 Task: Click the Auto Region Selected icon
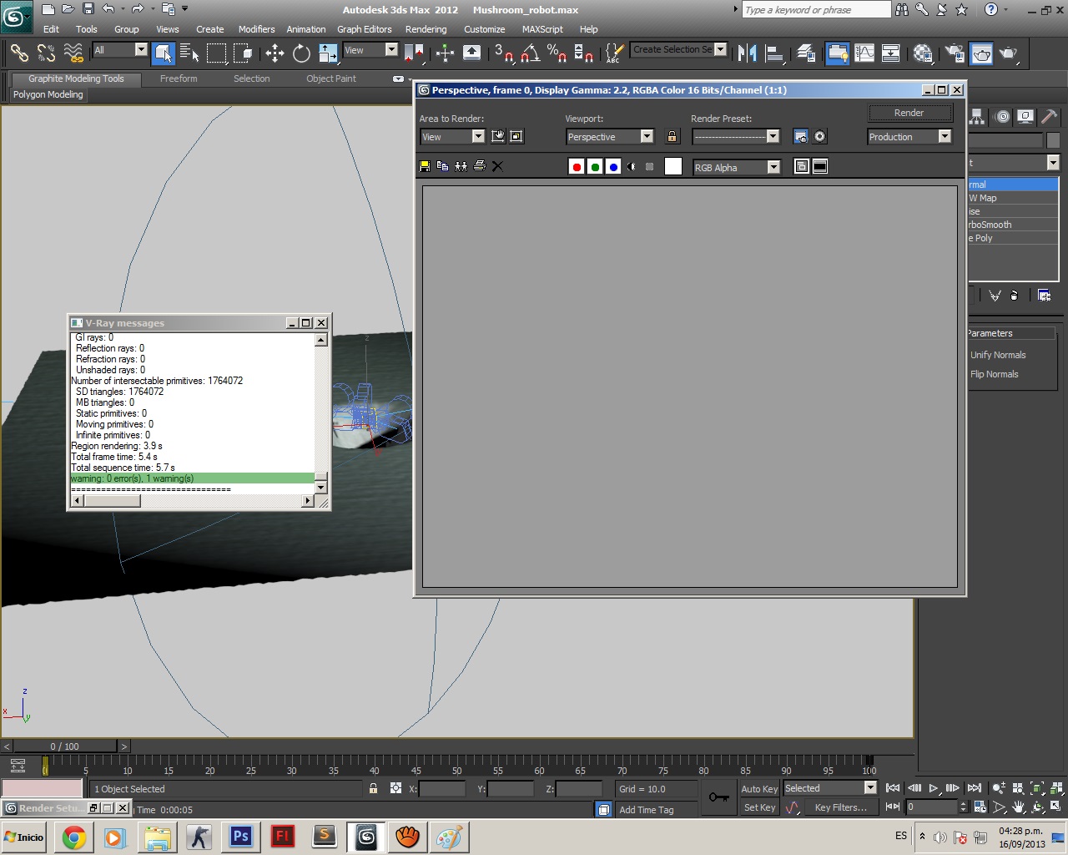click(x=516, y=136)
